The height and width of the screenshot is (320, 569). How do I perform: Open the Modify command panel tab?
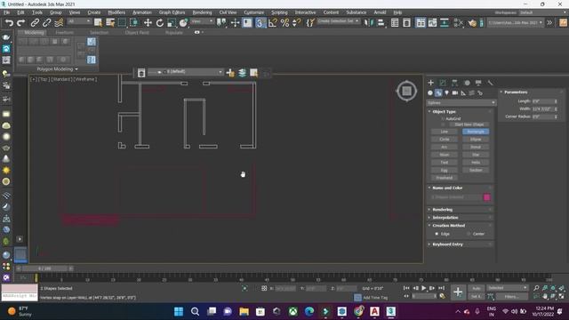[443, 83]
